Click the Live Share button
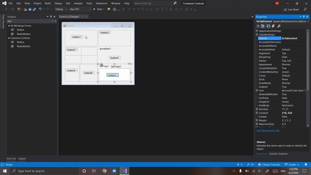Screen dimensions: 311x175 [291, 10]
